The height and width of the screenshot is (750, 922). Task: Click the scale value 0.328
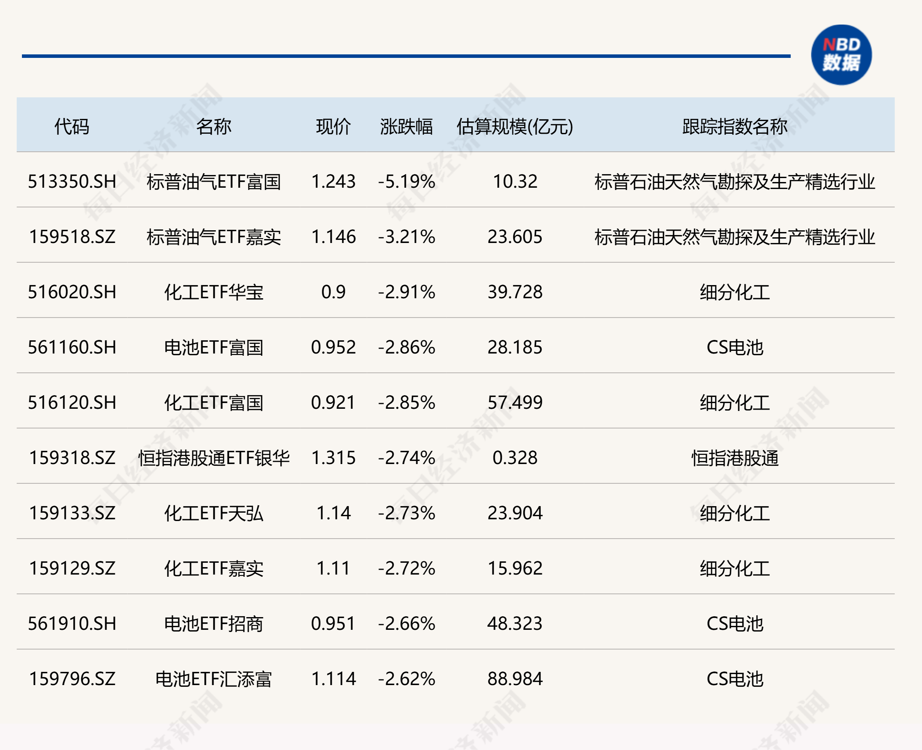click(515, 458)
